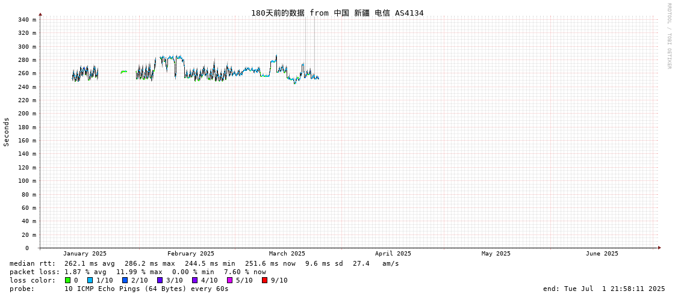Click the '244.5 ms min' rtt value
Viewport: 675px width, 297px height.
pos(211,263)
